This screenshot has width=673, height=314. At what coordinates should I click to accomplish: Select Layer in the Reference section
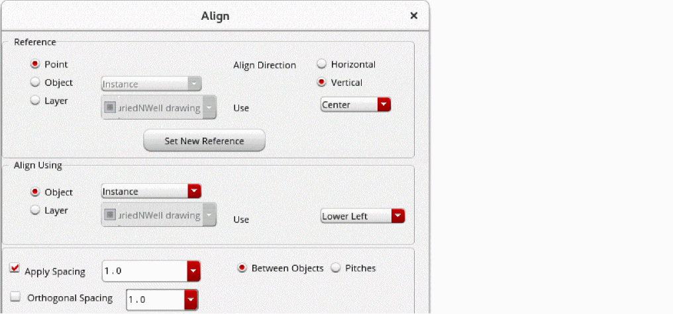[x=35, y=100]
